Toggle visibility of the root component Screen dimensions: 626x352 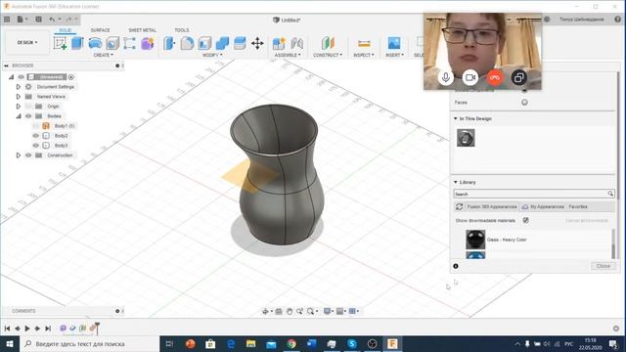click(22, 77)
